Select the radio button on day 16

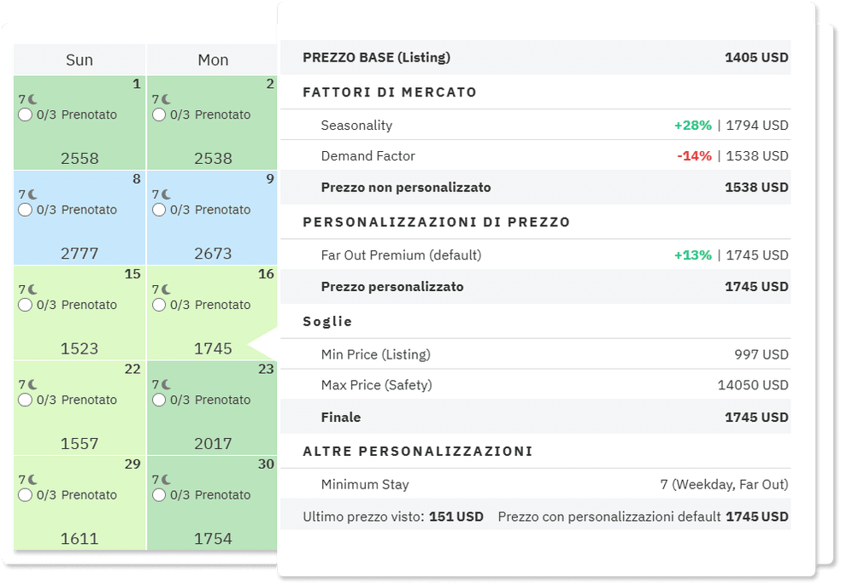(x=158, y=305)
